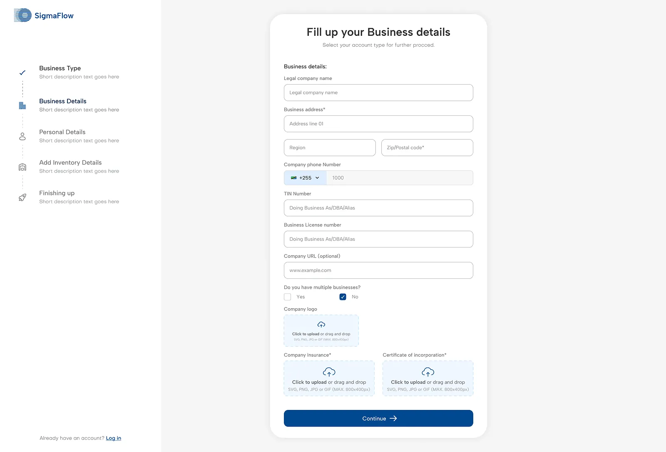Click the Company URL field
666x452 pixels.
tap(378, 270)
